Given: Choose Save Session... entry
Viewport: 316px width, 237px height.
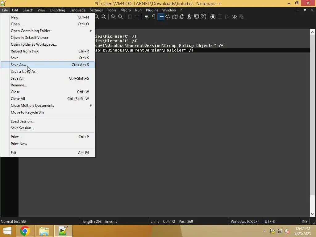Looking at the screenshot, I should click(x=48, y=128).
